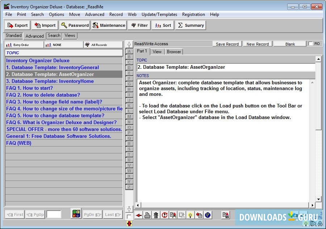
Task: Click the record panel scroll-down arrow
Action: pos(318,199)
